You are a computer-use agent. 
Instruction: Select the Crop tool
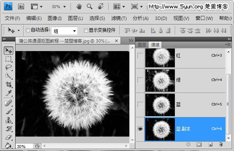point(9,84)
